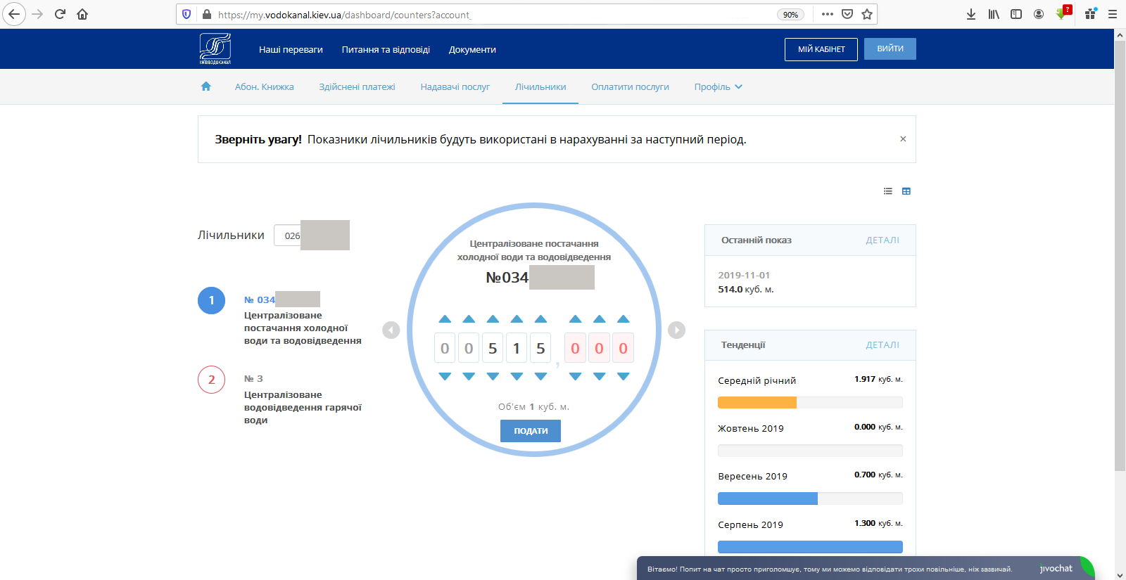Image resolution: width=1126 pixels, height=580 pixels.
Task: Go to next meter with right arrow
Action: point(676,330)
